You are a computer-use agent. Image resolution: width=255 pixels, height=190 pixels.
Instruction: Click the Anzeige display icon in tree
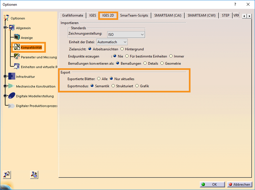[17, 37]
